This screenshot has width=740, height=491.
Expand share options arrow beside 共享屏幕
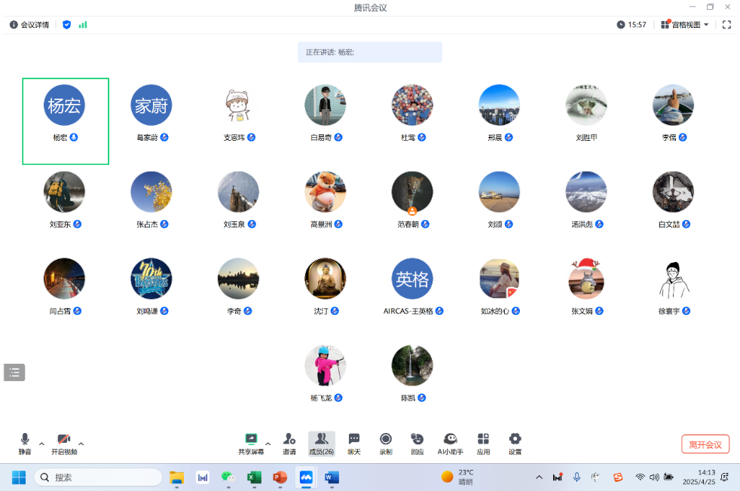point(268,443)
